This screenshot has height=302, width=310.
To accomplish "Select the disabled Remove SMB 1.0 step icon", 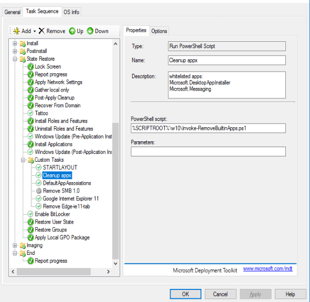I will pos(39,191).
